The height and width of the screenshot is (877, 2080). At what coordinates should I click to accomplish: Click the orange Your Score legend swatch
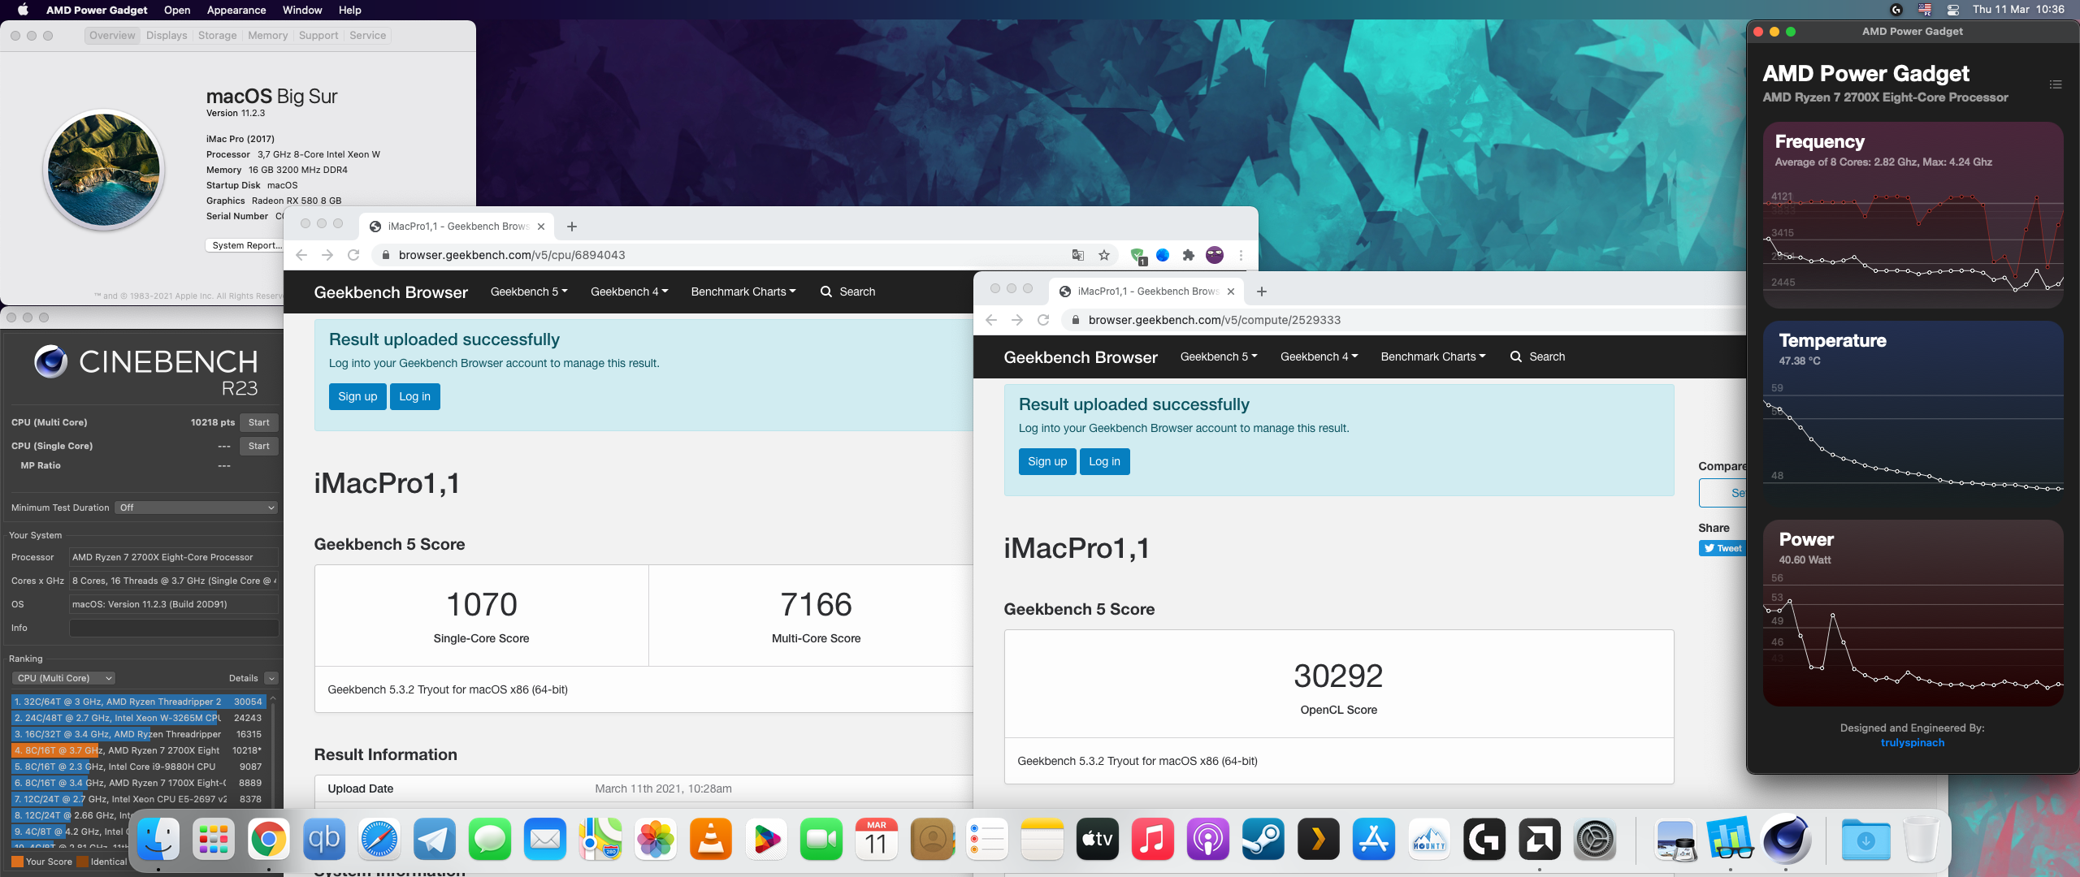17,862
